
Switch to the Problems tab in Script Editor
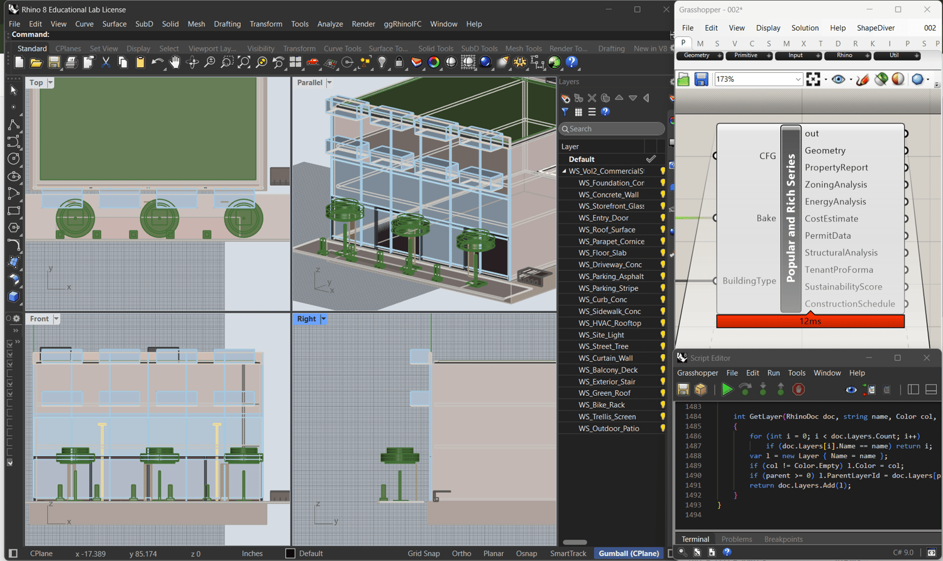click(736, 539)
